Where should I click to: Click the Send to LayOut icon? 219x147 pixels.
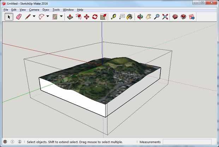(192, 17)
